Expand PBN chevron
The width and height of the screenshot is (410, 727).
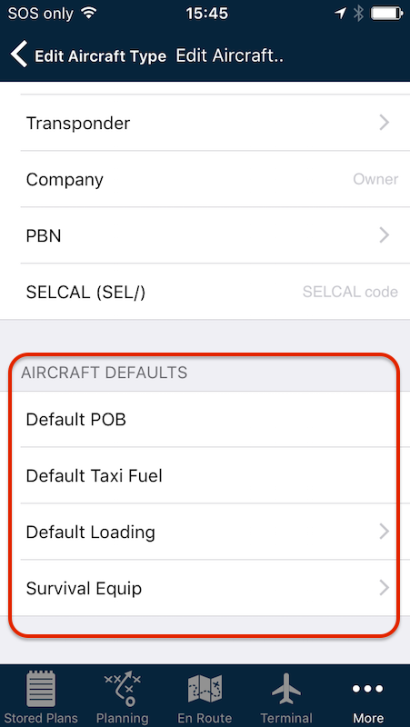[384, 235]
